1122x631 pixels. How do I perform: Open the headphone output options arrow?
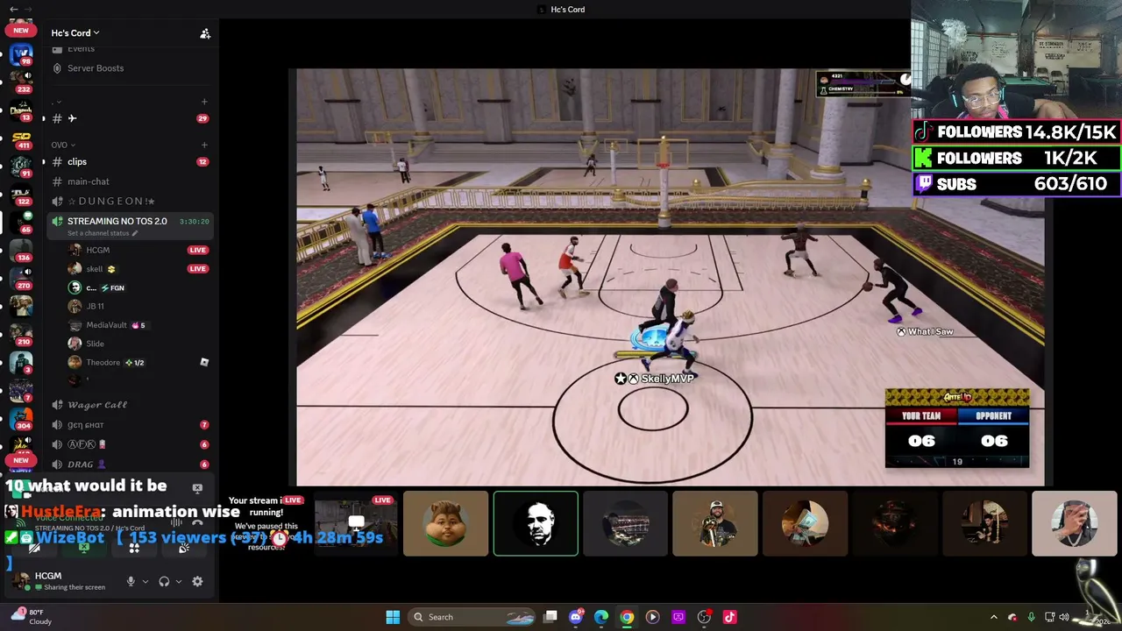178,581
